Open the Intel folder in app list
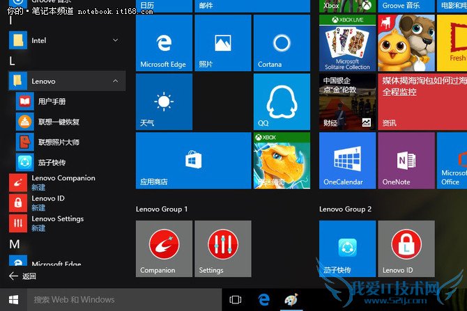467x311 pixels. pos(67,40)
